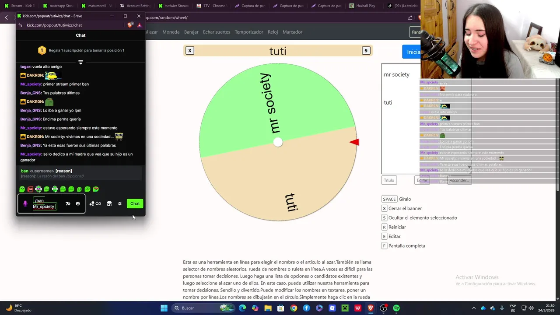This screenshot has height=315, width=560.
Task: Click the Brave Rewards triangle icon in popout
Action: coord(140,25)
